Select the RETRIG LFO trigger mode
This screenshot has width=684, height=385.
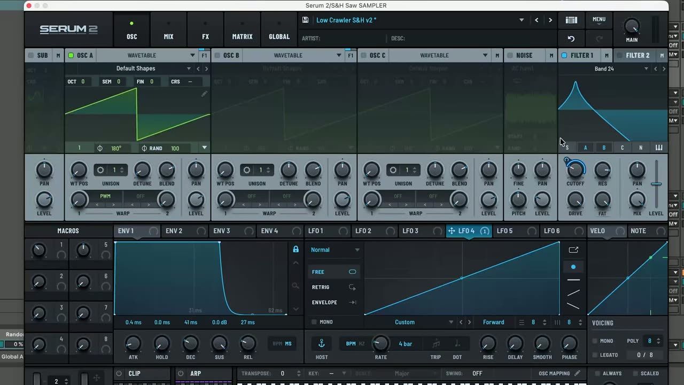click(334, 287)
